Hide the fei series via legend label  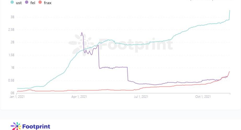click(33, 3)
